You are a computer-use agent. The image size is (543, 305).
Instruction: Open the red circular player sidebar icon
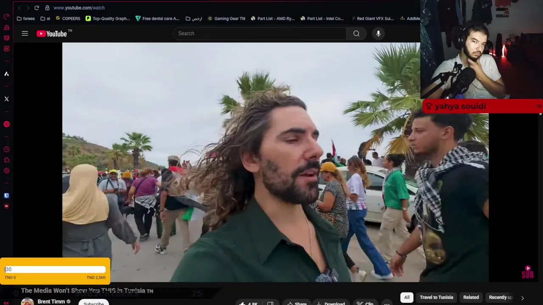pyautogui.click(x=6, y=124)
